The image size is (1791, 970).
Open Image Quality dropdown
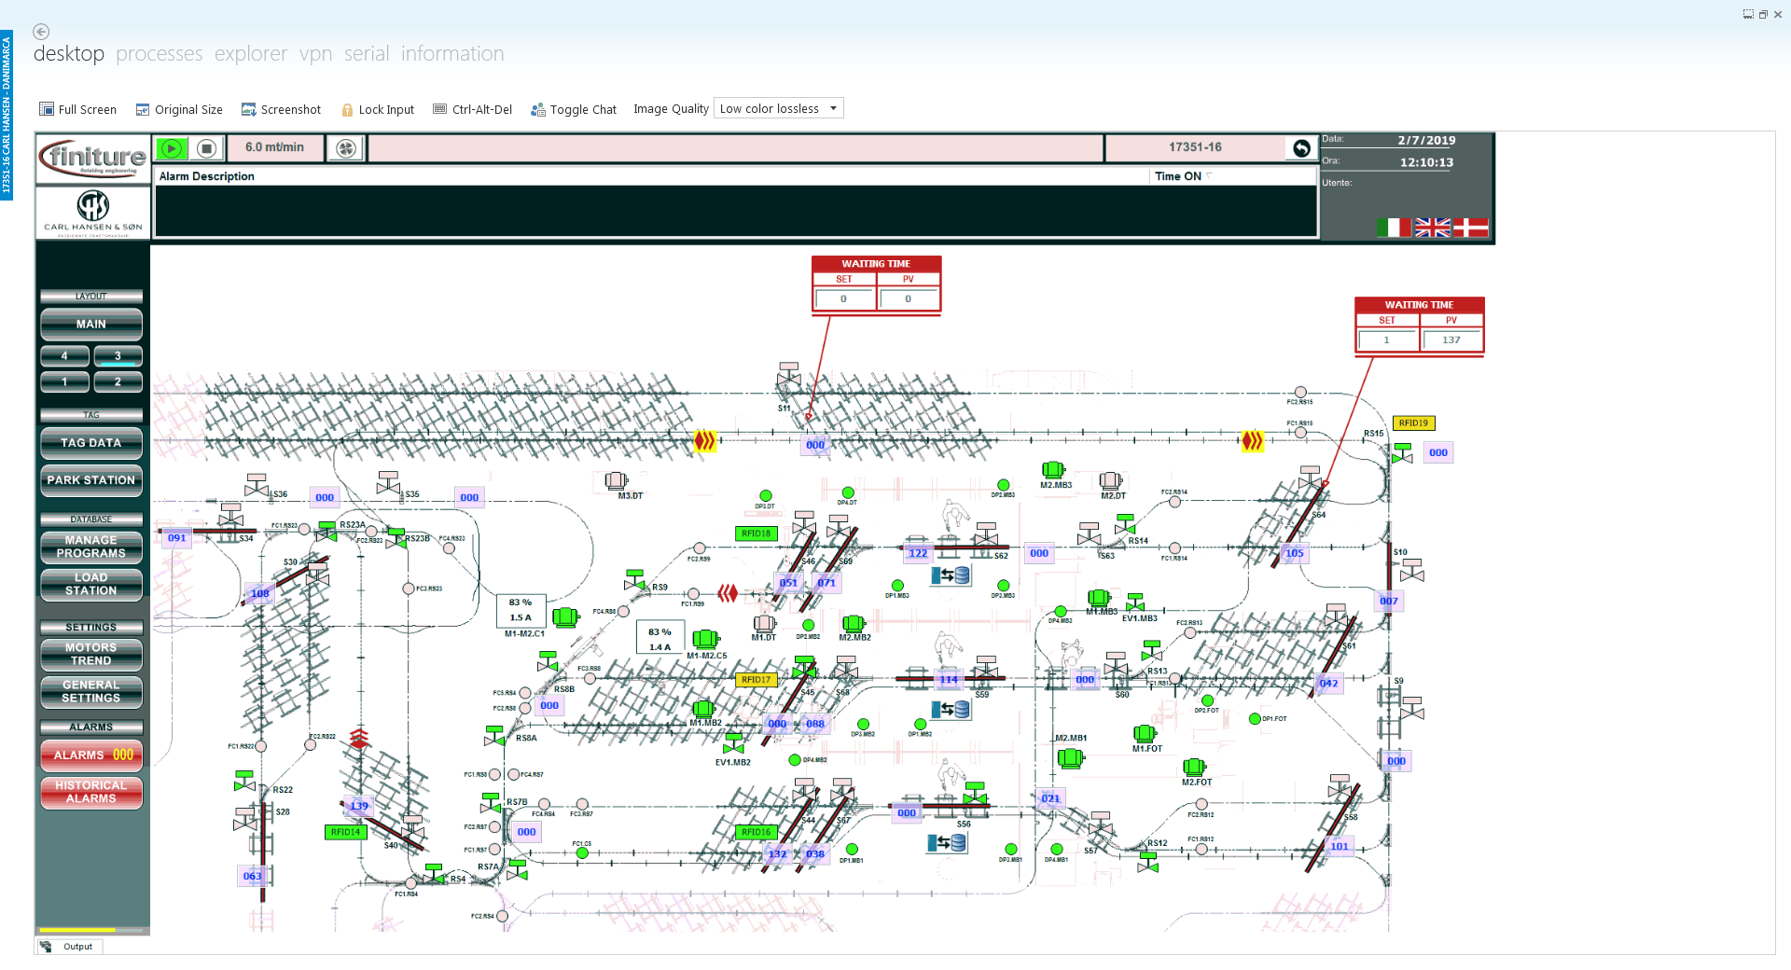779,108
